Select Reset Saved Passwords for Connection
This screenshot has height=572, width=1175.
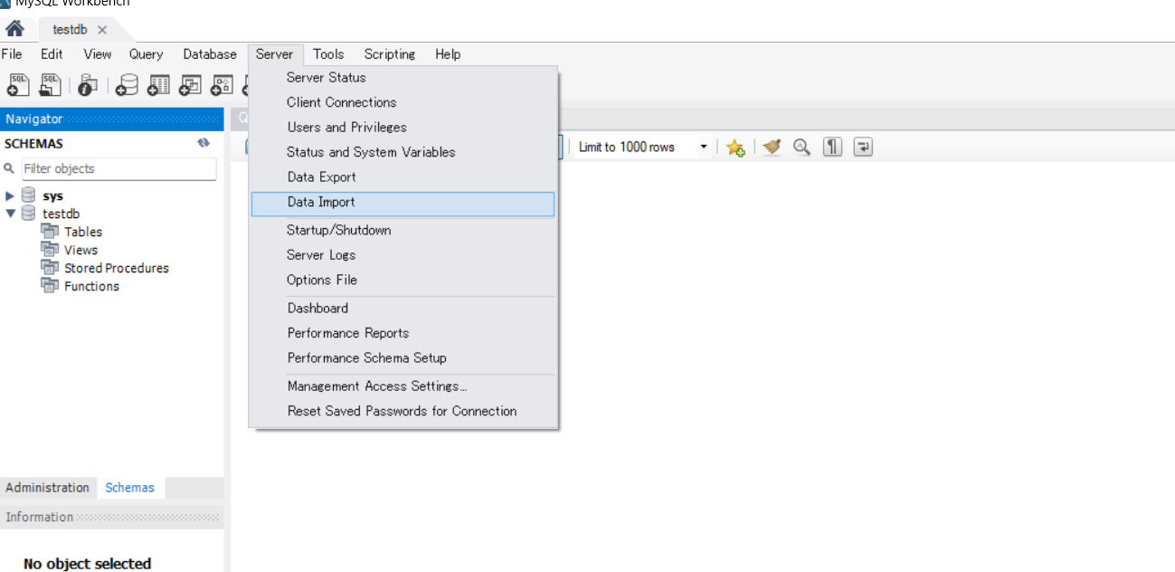click(x=403, y=411)
